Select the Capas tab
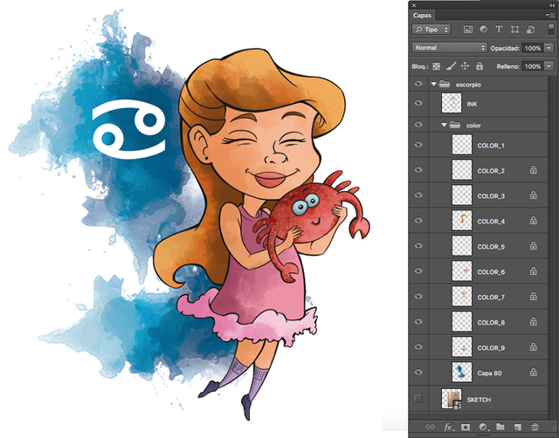The image size is (559, 438). point(422,16)
